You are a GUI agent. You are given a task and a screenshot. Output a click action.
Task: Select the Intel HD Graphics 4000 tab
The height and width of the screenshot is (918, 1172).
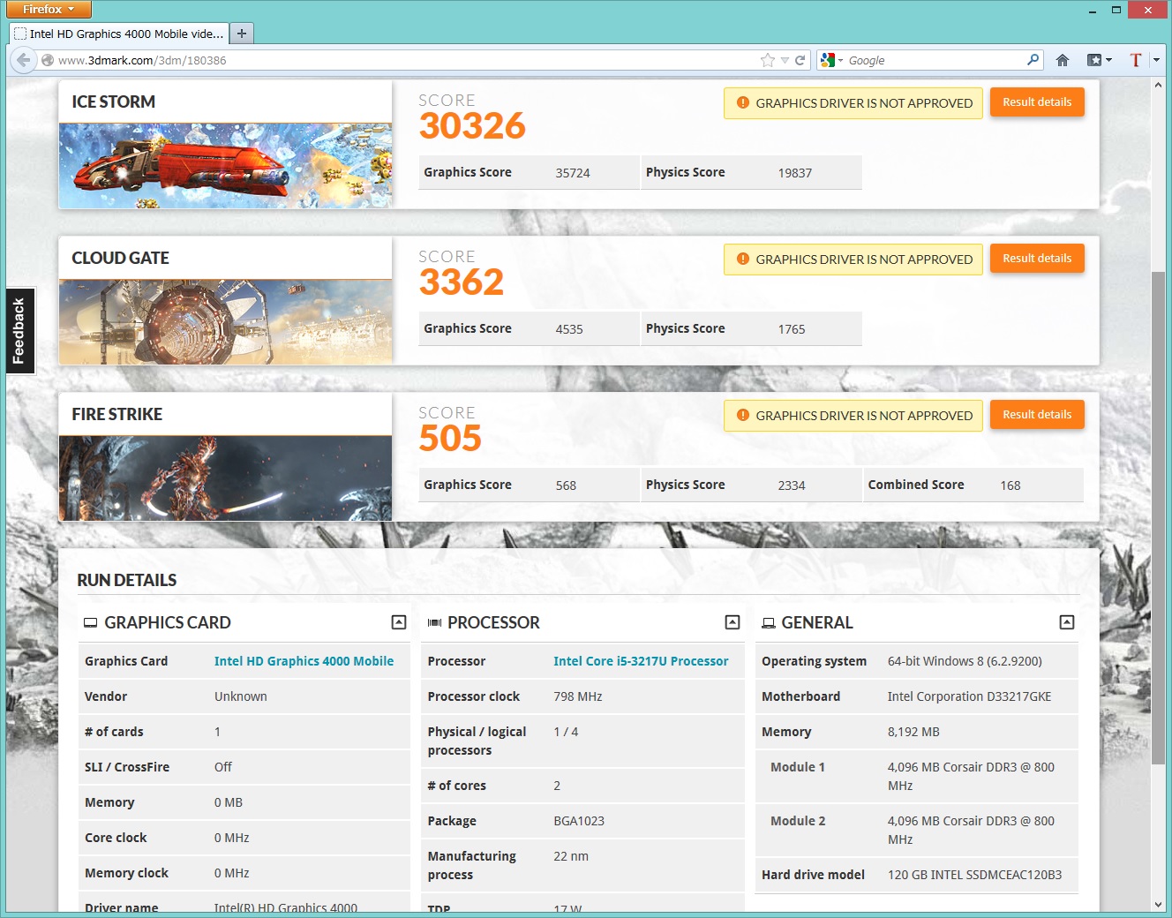pos(119,34)
